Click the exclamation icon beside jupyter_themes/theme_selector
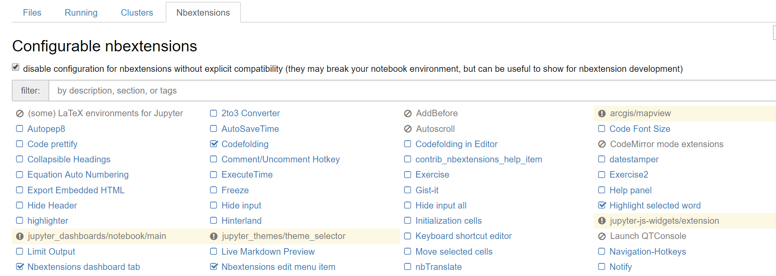 (x=213, y=236)
